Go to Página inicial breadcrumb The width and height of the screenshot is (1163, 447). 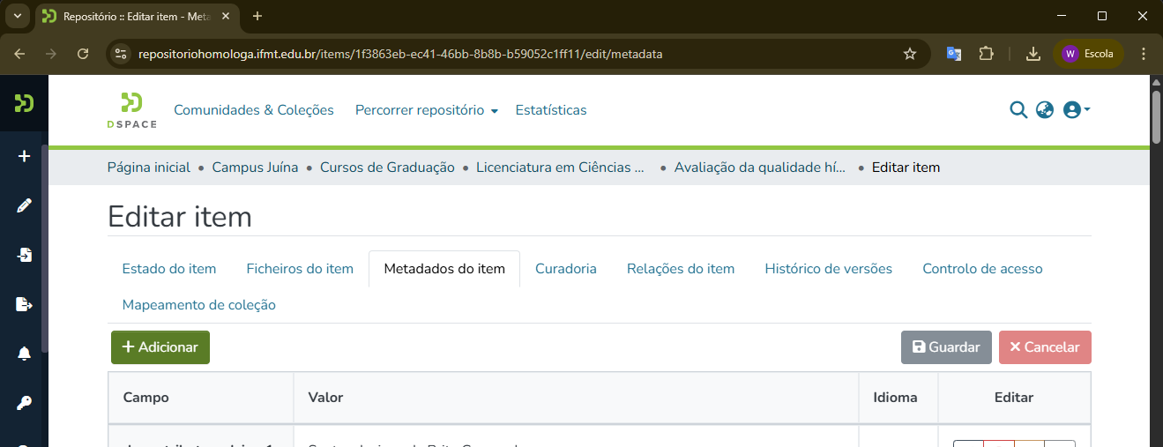coord(149,168)
